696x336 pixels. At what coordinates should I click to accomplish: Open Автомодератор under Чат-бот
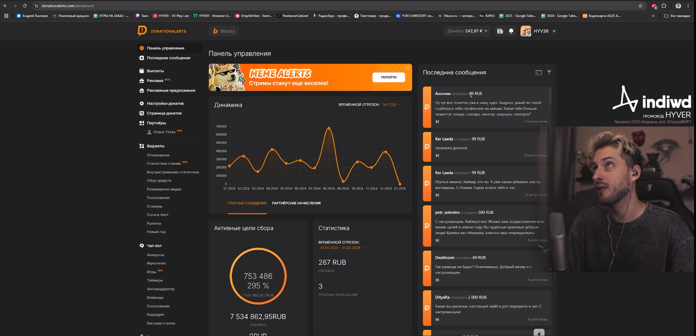tap(161, 289)
